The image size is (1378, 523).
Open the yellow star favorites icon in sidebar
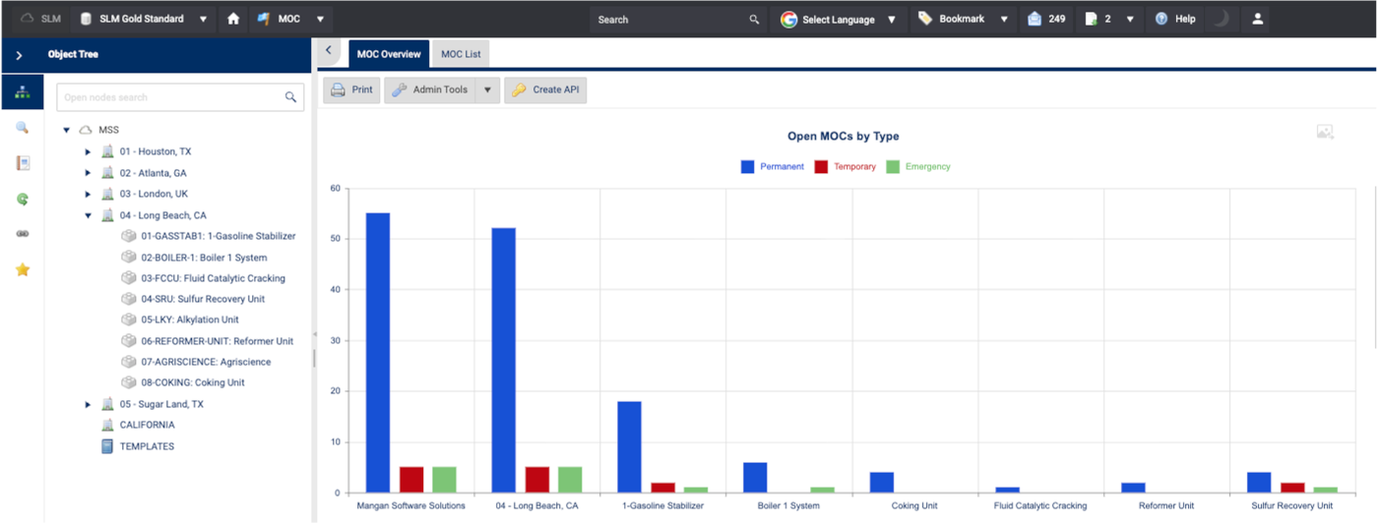coord(23,269)
